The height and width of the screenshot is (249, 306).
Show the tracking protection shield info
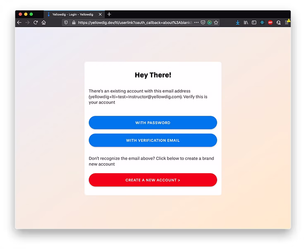point(66,23)
